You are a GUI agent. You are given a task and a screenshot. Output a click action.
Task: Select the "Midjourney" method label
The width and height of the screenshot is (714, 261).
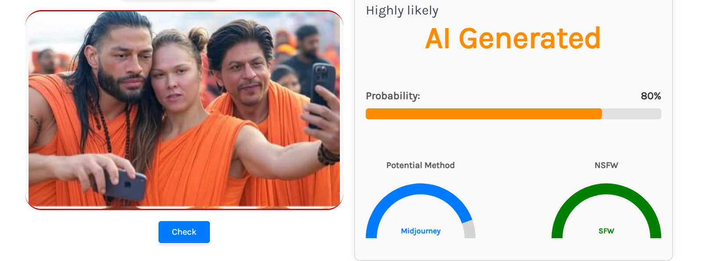click(x=421, y=231)
